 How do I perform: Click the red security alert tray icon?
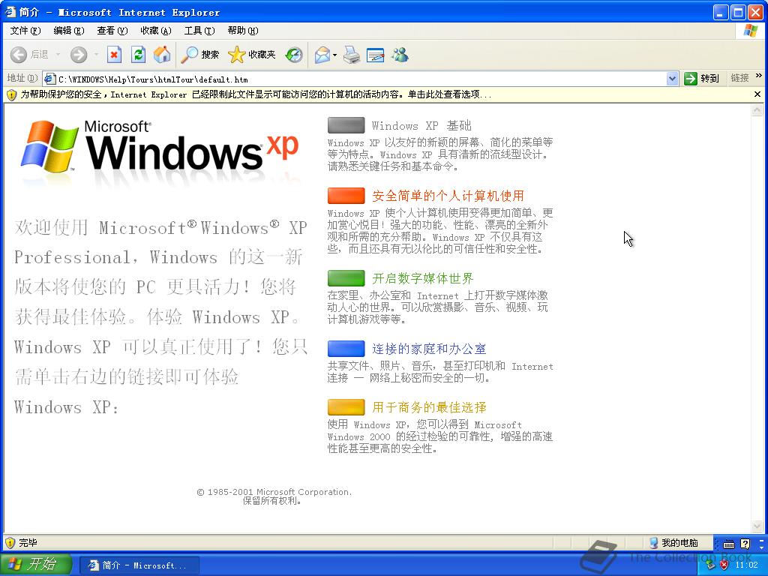(724, 565)
